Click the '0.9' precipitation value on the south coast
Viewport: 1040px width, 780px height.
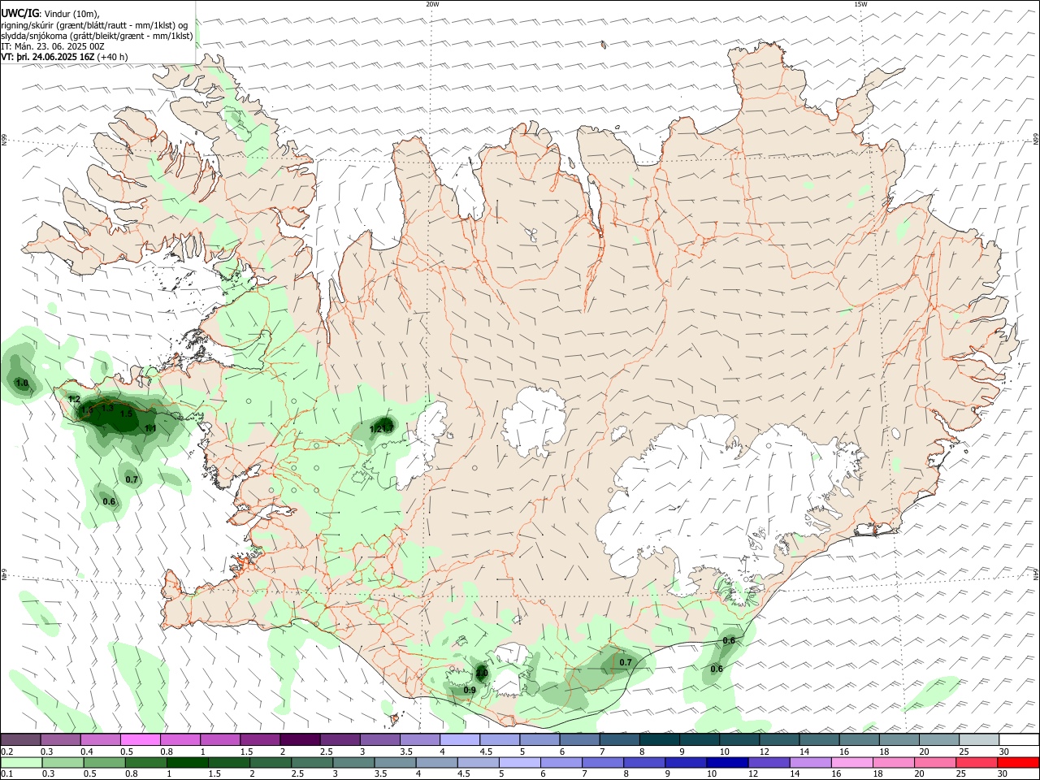470,691
